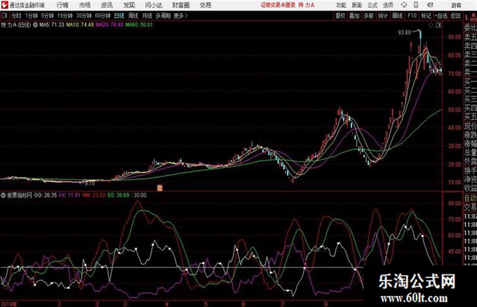Viewport: 477px width, 307px height.
Task: Select the 日线 daily chart tab
Action: click(x=119, y=16)
